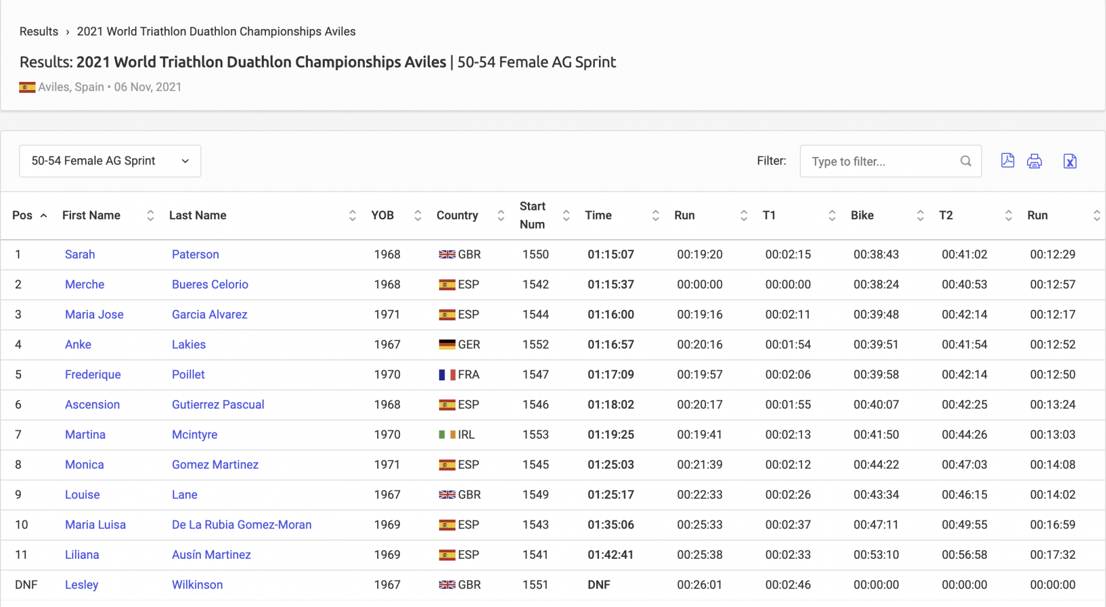Sort table by Last Name arrows
The image size is (1106, 607).
click(352, 216)
